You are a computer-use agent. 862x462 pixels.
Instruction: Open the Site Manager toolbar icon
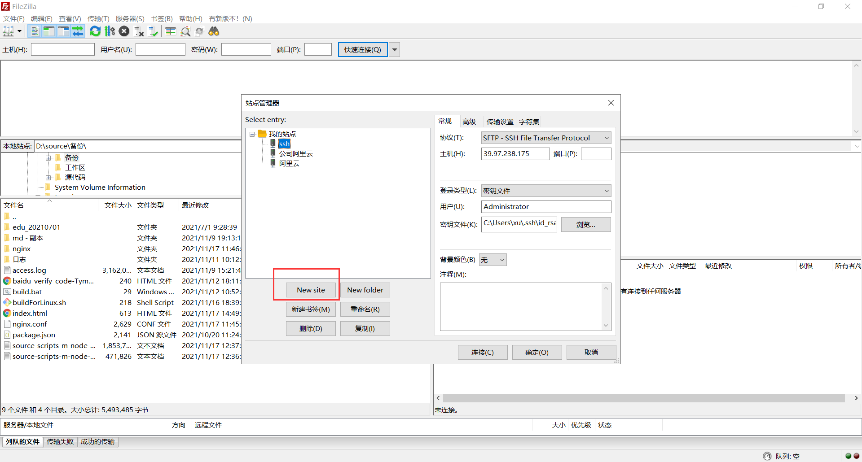pos(9,31)
